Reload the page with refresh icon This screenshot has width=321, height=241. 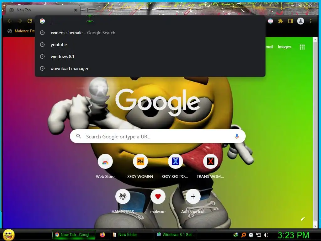pos(30,21)
